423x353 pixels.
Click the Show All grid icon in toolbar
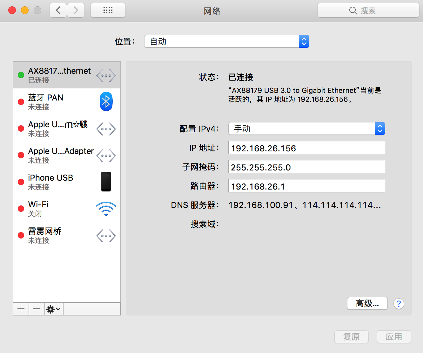108,10
